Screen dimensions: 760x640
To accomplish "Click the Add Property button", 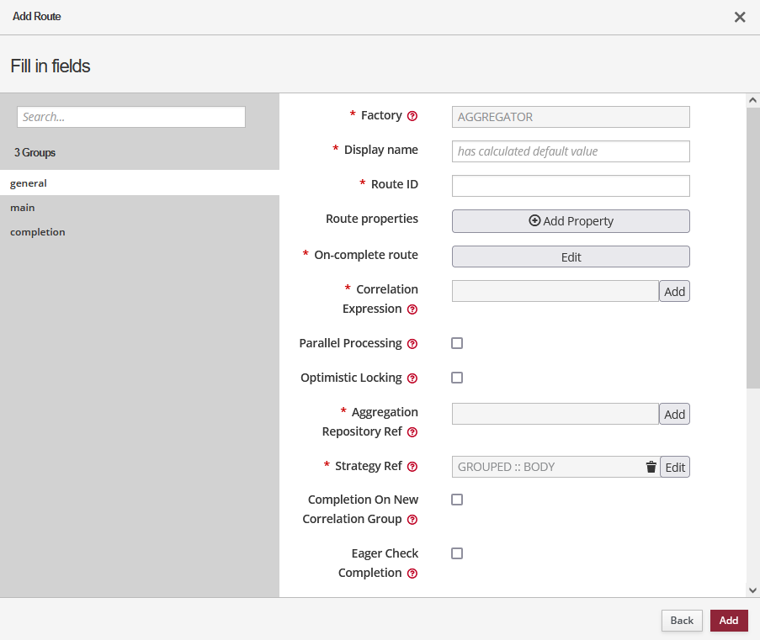I will click(571, 221).
